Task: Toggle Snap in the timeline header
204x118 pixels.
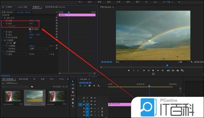Action: 85,86
